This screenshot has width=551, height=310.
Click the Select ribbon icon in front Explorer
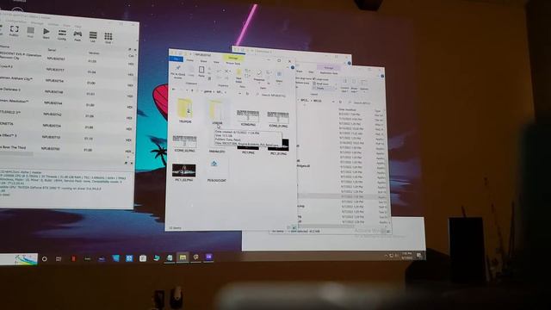click(x=279, y=77)
